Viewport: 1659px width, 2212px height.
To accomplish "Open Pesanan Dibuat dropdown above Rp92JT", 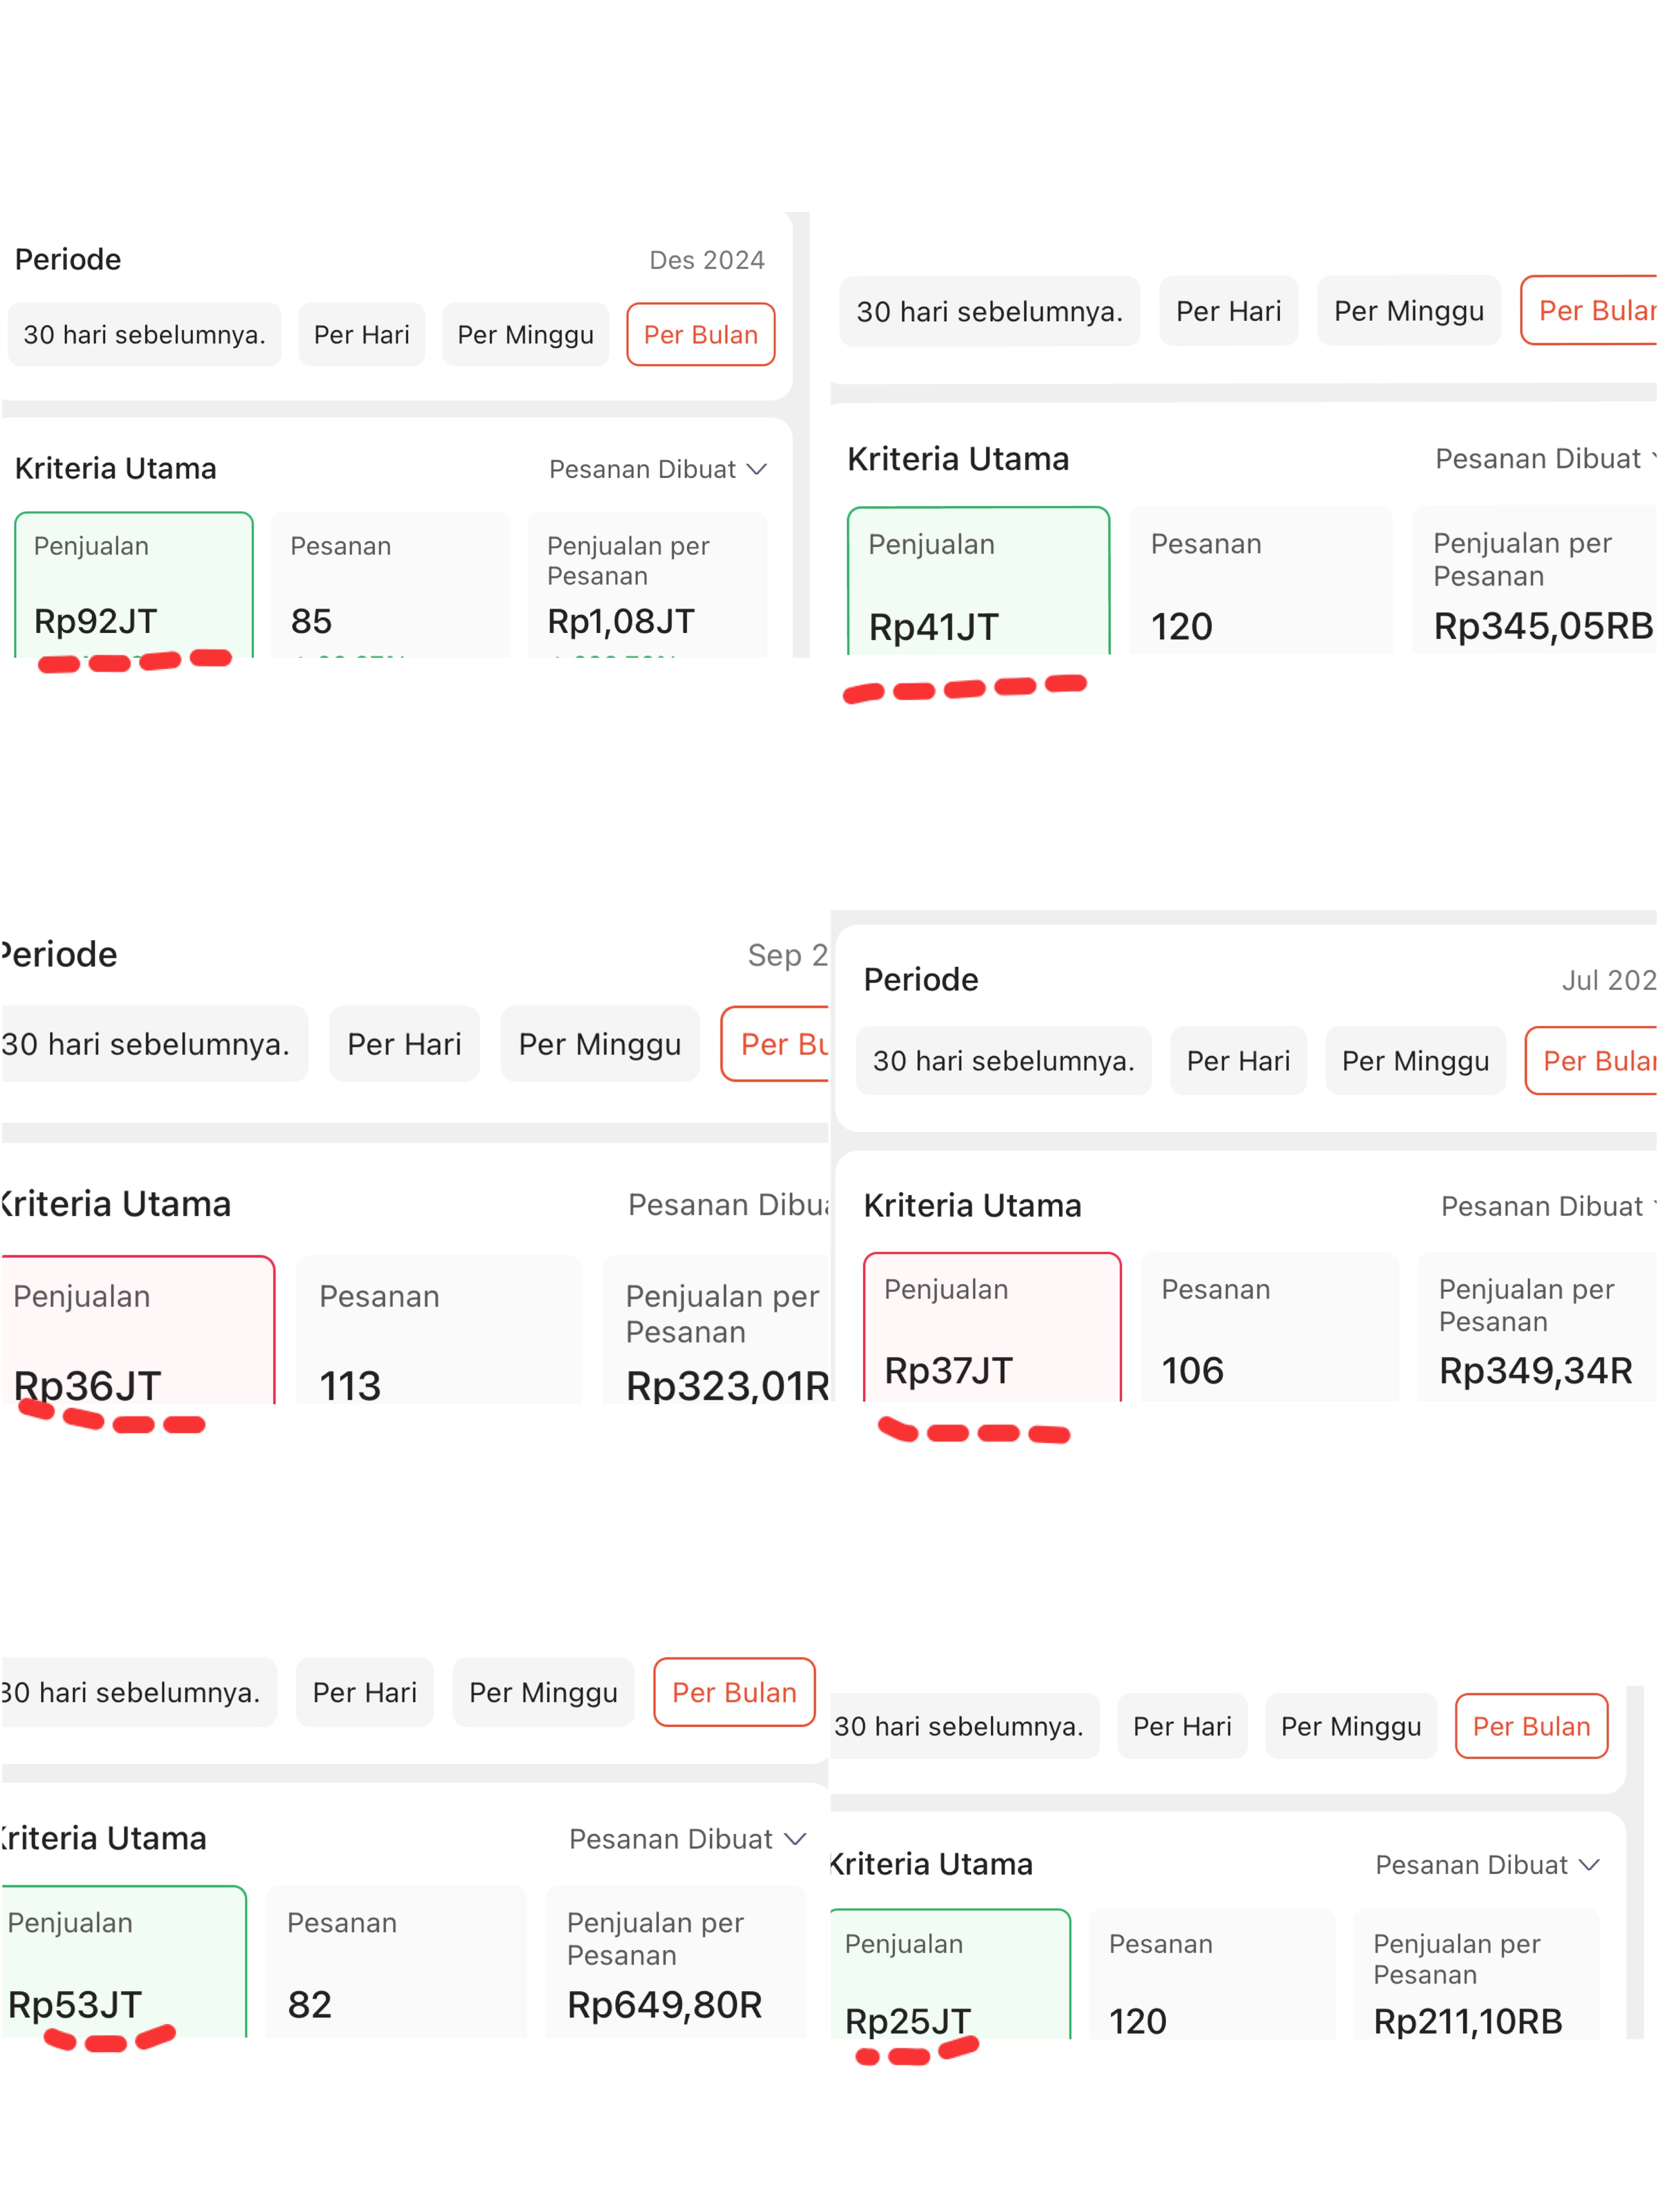I will click(x=657, y=469).
